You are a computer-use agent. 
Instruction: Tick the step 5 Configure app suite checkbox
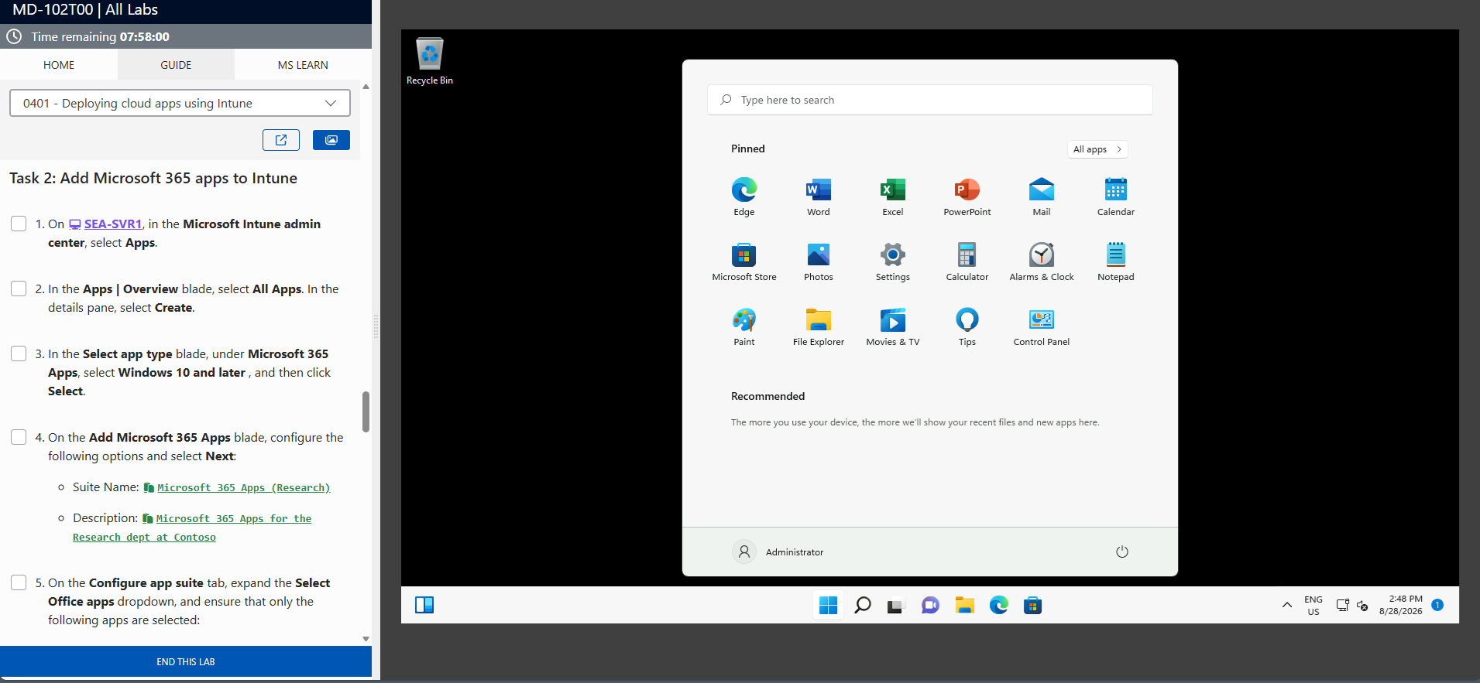click(19, 582)
